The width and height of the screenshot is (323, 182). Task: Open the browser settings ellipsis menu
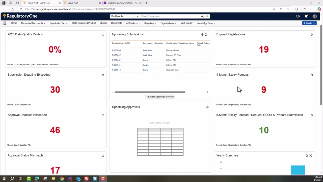(x=312, y=9)
